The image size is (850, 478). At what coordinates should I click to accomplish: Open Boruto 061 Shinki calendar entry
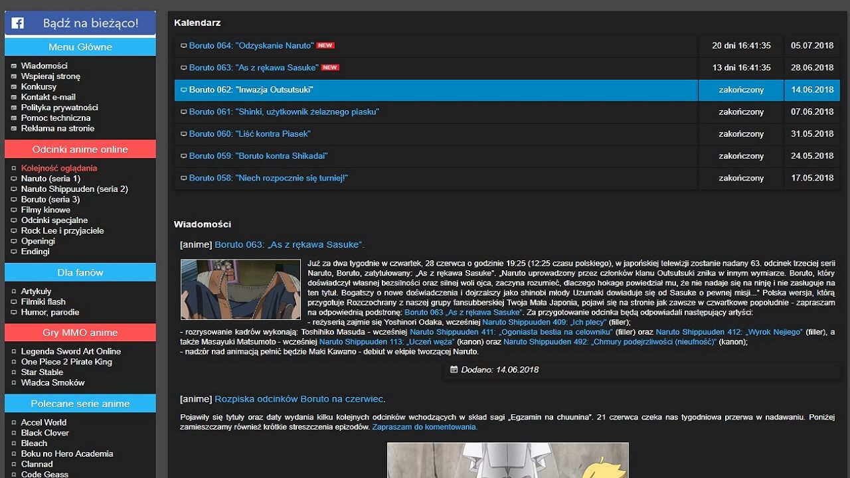tap(284, 112)
